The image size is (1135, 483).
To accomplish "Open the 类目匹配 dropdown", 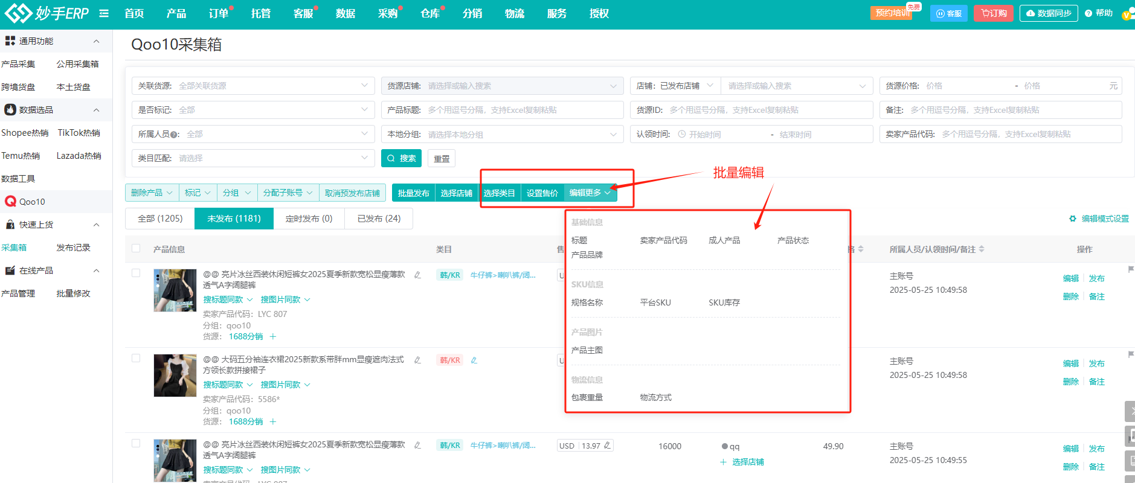I will pyautogui.click(x=253, y=158).
